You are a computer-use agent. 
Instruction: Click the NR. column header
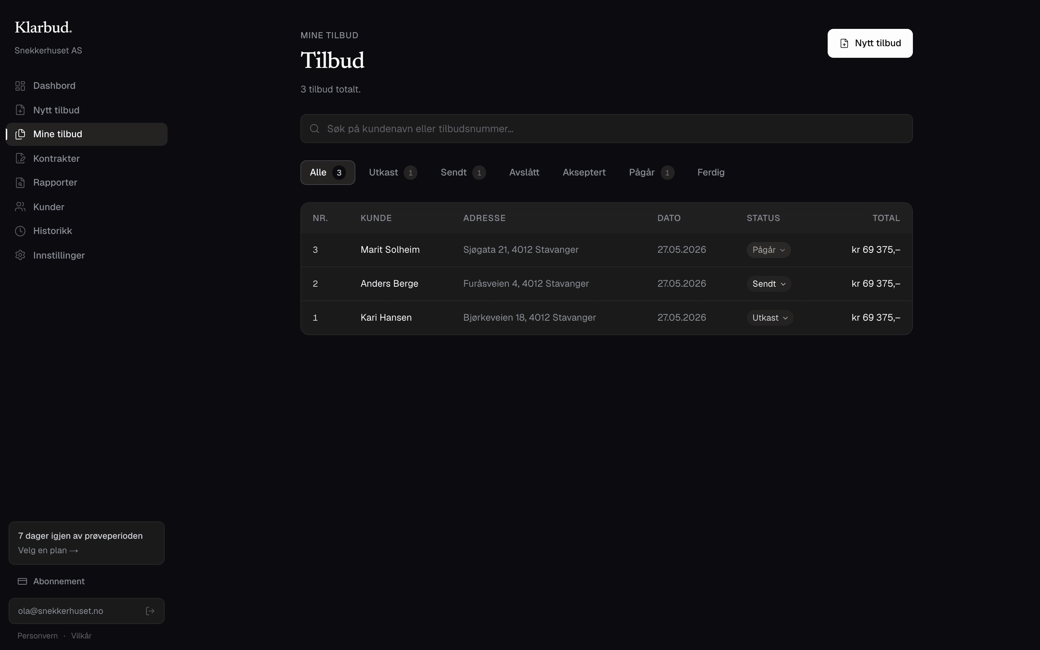[320, 218]
